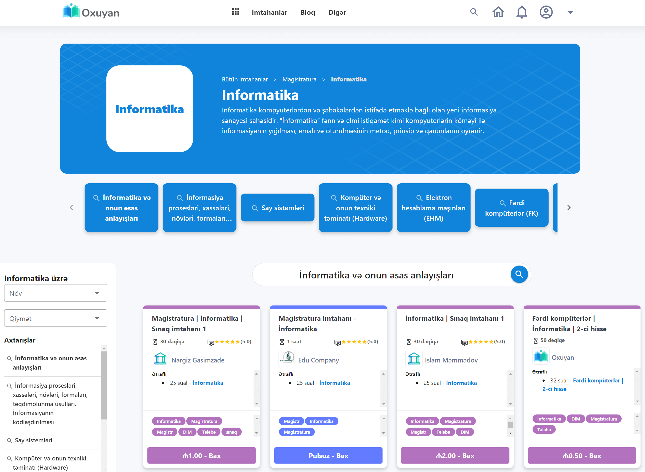
Task: Open Fərdi kompütərlər | 2-ci hissə link
Action: 583,385
